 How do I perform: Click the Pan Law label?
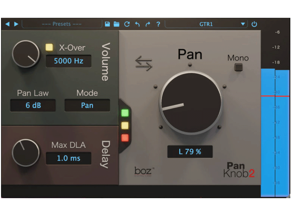point(33,93)
